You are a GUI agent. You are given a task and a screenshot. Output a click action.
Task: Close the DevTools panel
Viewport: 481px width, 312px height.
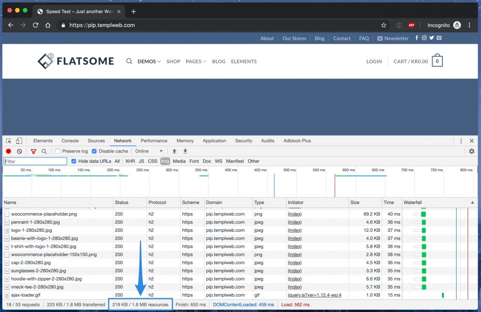[x=472, y=141]
